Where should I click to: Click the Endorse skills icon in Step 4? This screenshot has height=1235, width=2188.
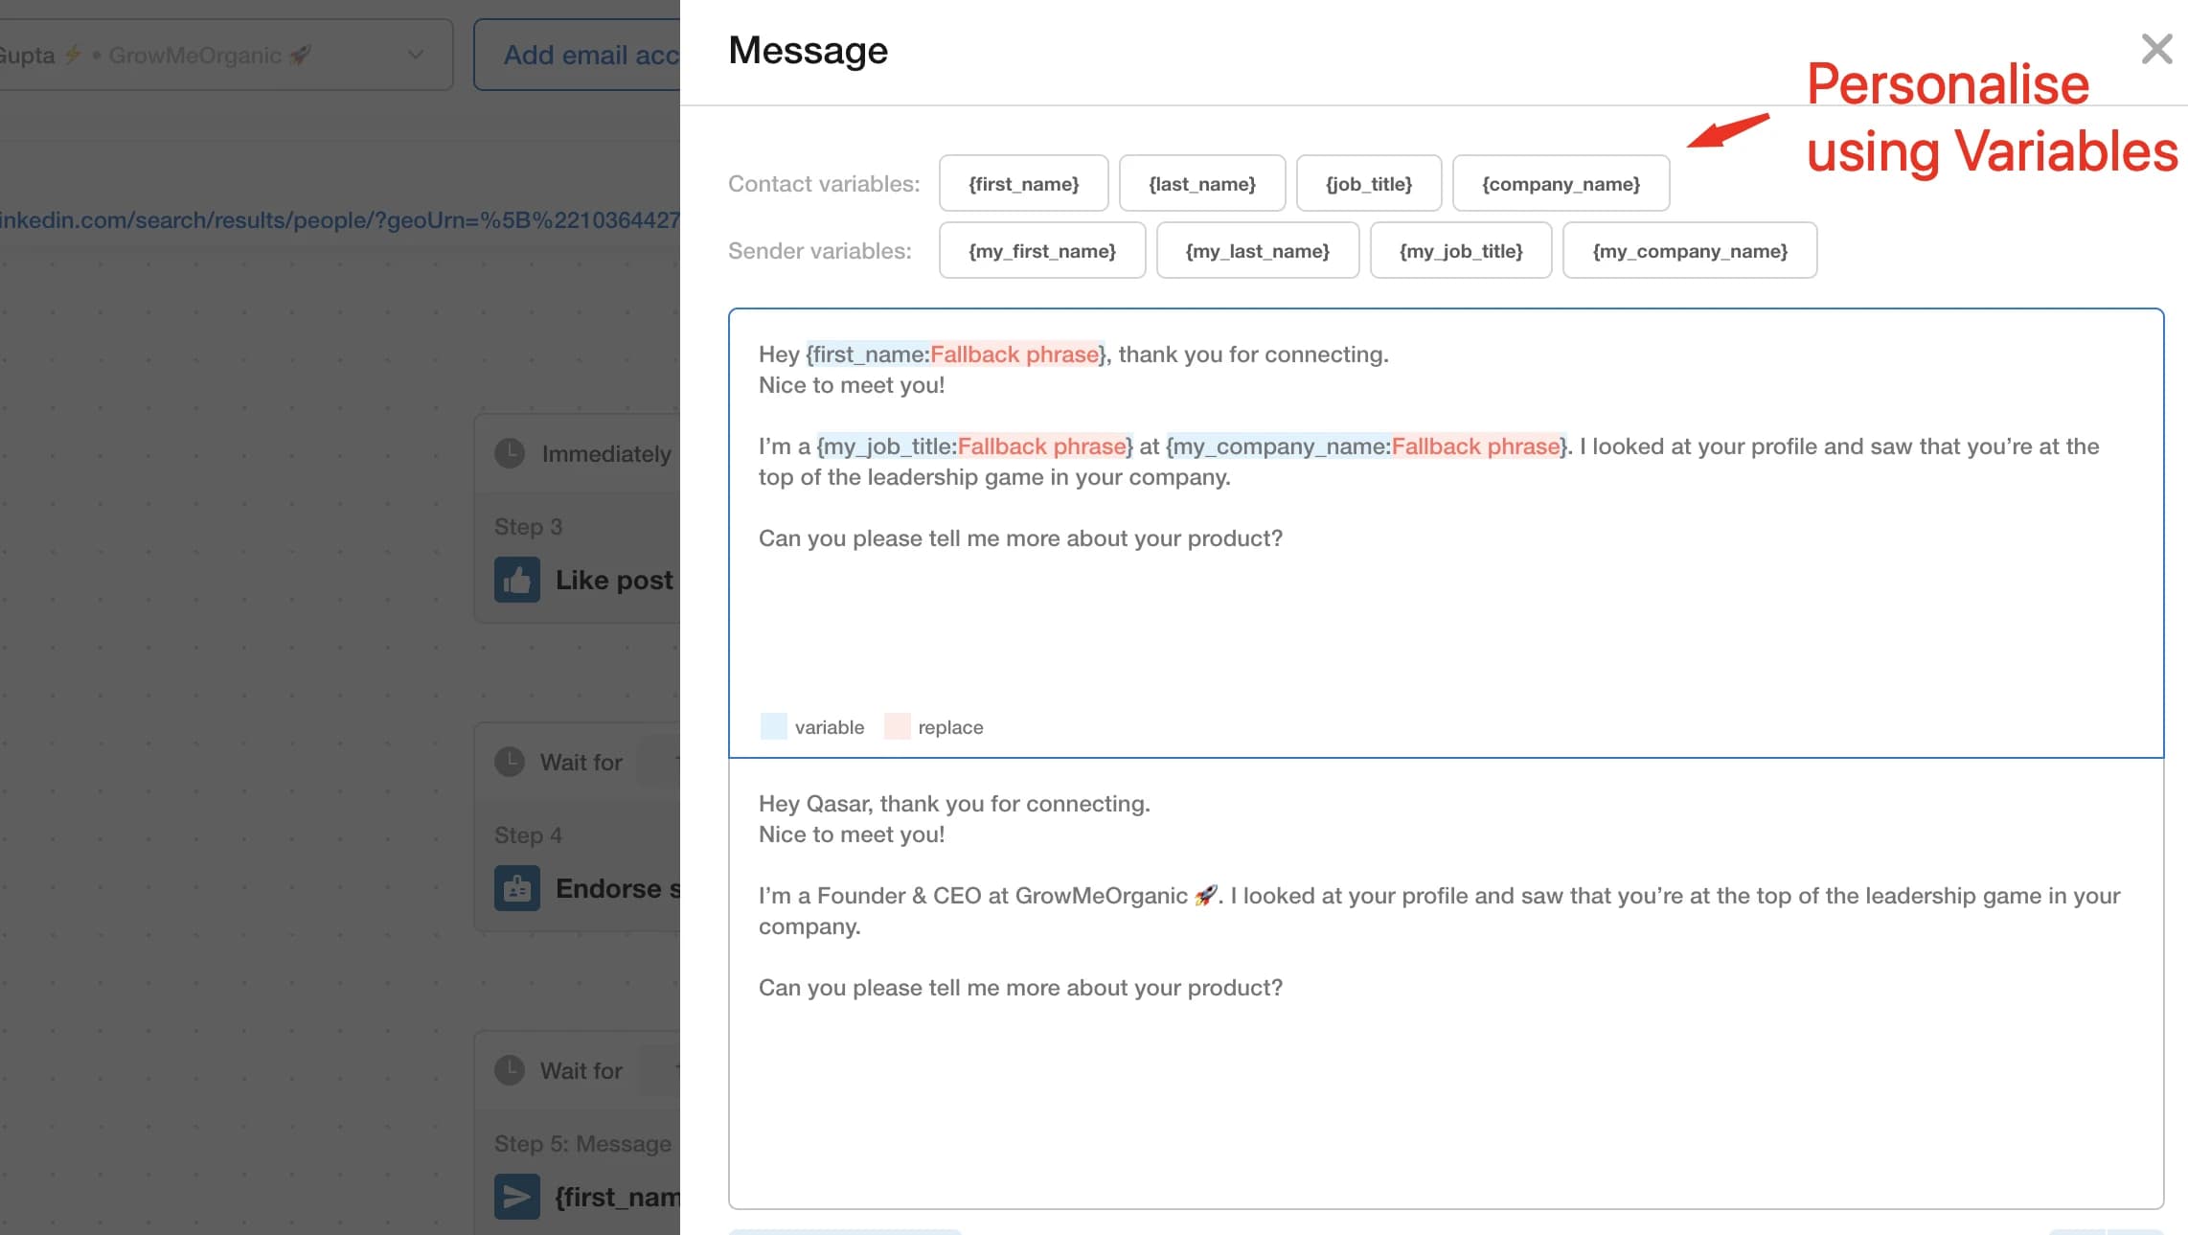[x=516, y=888]
